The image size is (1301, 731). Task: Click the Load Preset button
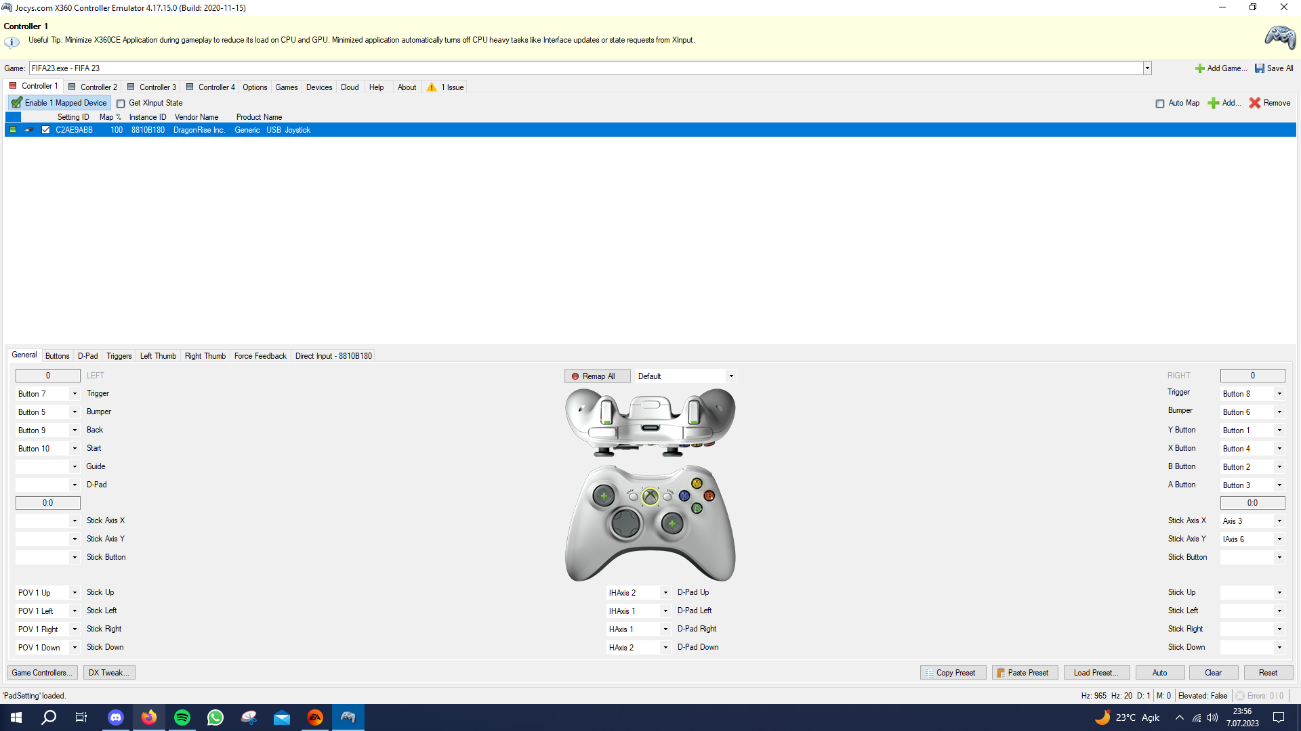[x=1096, y=673]
